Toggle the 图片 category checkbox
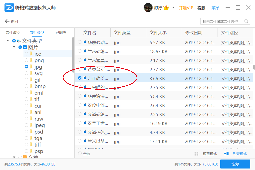This screenshot has width=255, height=170. point(20,47)
